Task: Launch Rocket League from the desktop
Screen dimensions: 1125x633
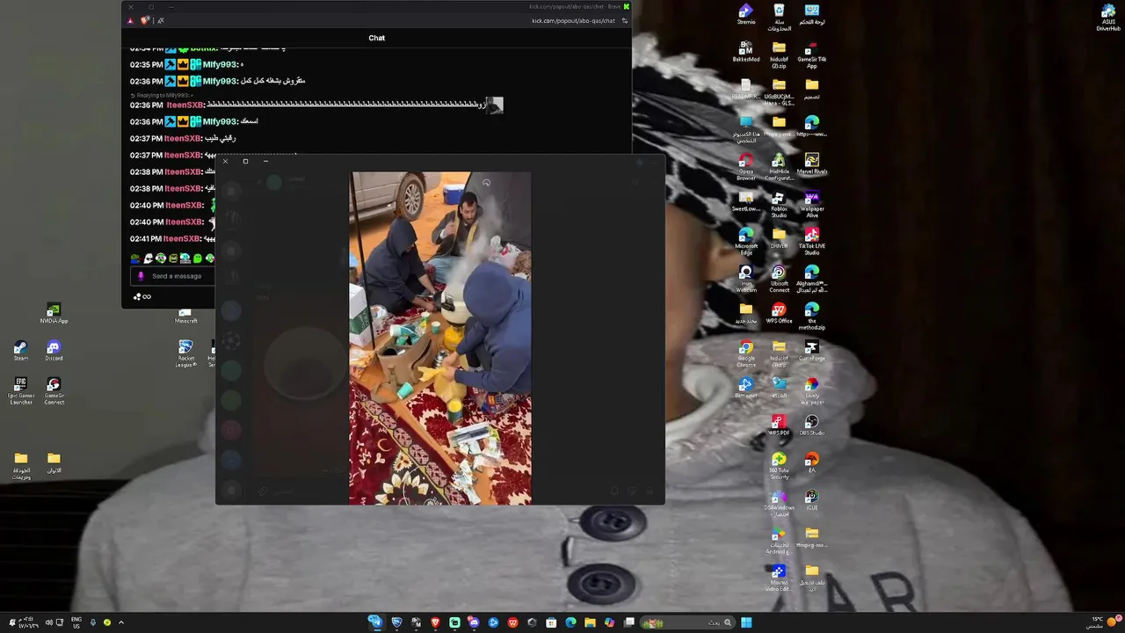Action: [185, 354]
